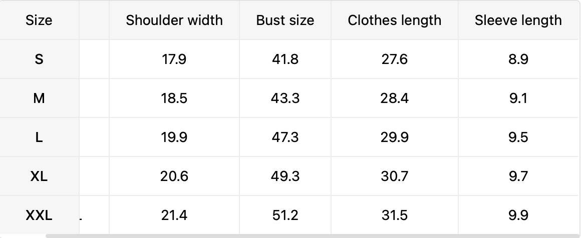584x238 pixels.
Task: Select the L size row label
Action: pos(39,137)
